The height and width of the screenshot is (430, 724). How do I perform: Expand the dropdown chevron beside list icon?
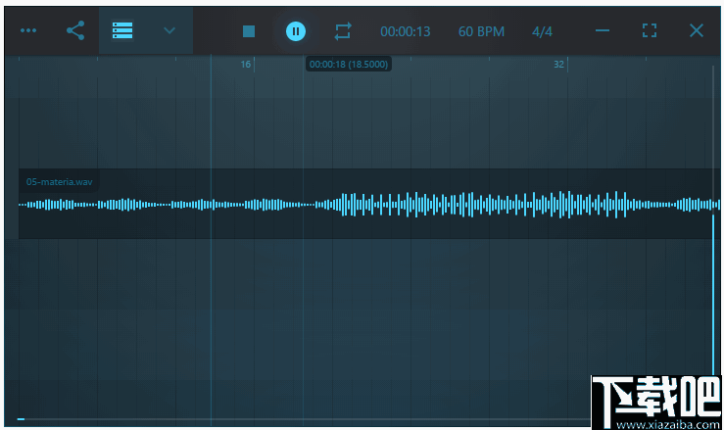169,31
